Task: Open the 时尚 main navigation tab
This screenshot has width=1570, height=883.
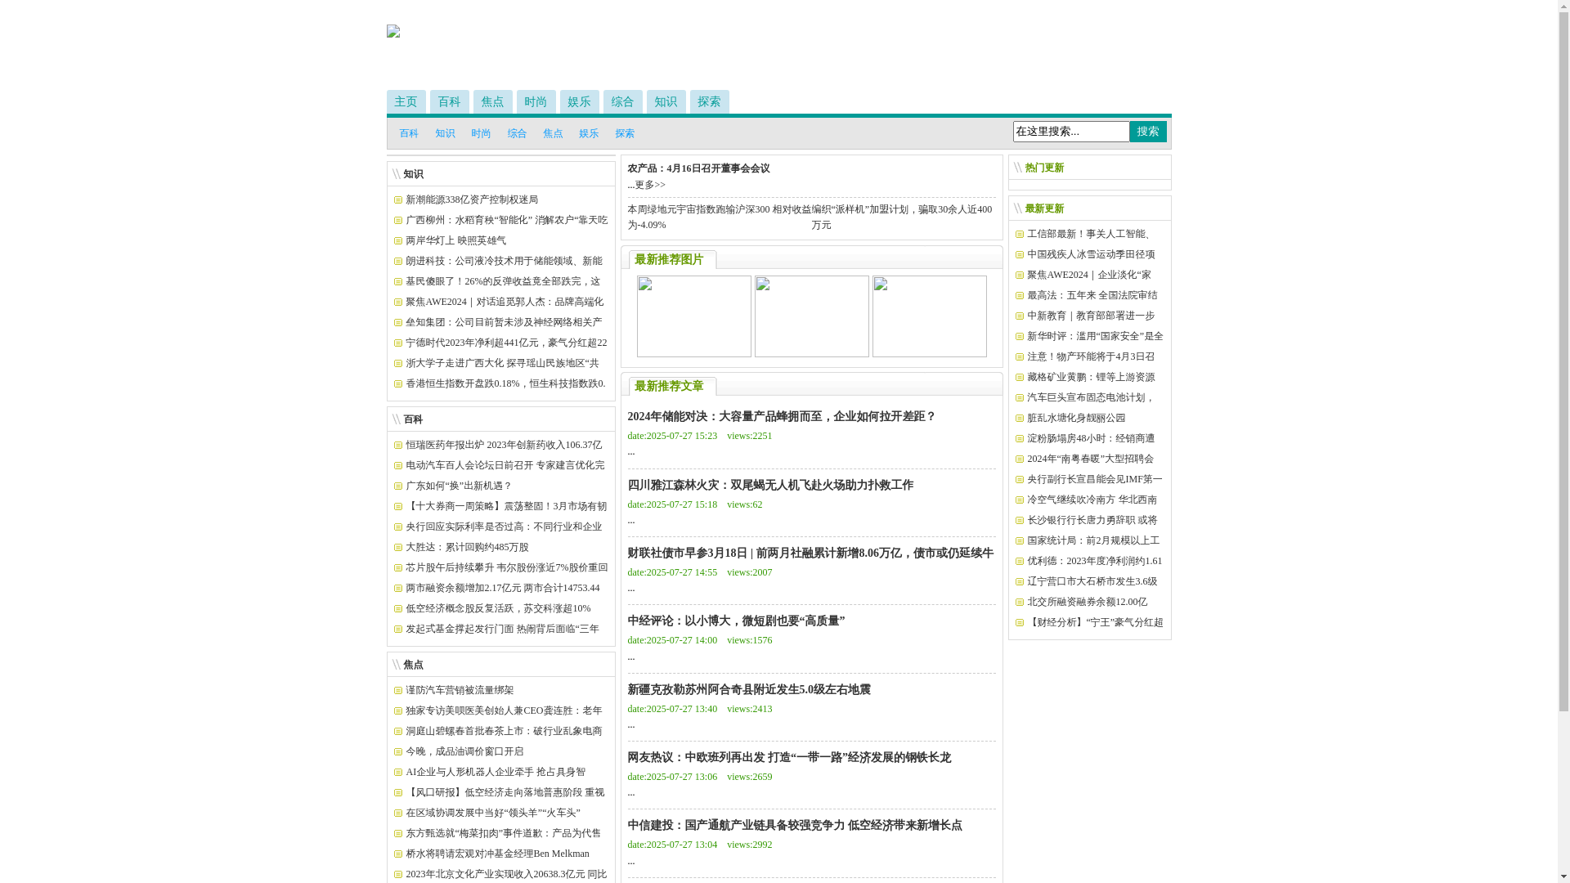Action: click(536, 101)
